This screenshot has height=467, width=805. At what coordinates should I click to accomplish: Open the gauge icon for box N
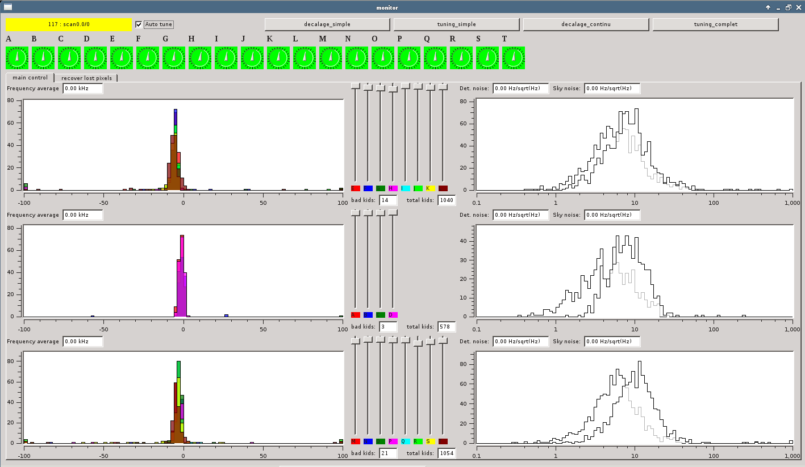(x=357, y=58)
